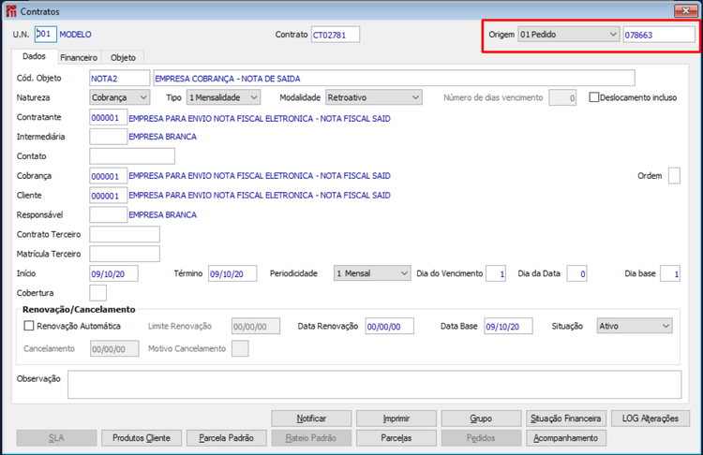
Task: Click the Grupo button
Action: coord(481,418)
